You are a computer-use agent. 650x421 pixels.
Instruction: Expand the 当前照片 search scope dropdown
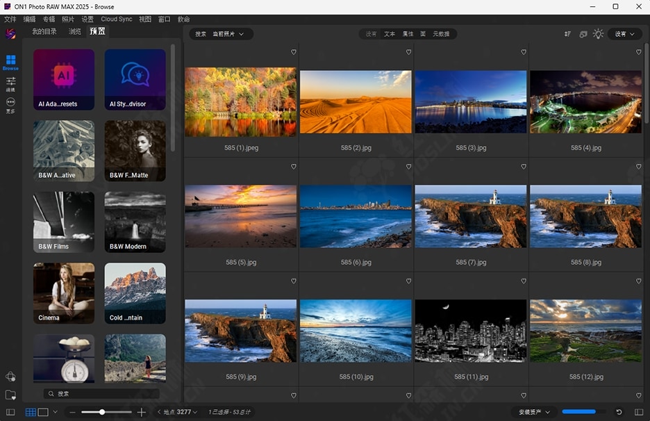coord(228,34)
